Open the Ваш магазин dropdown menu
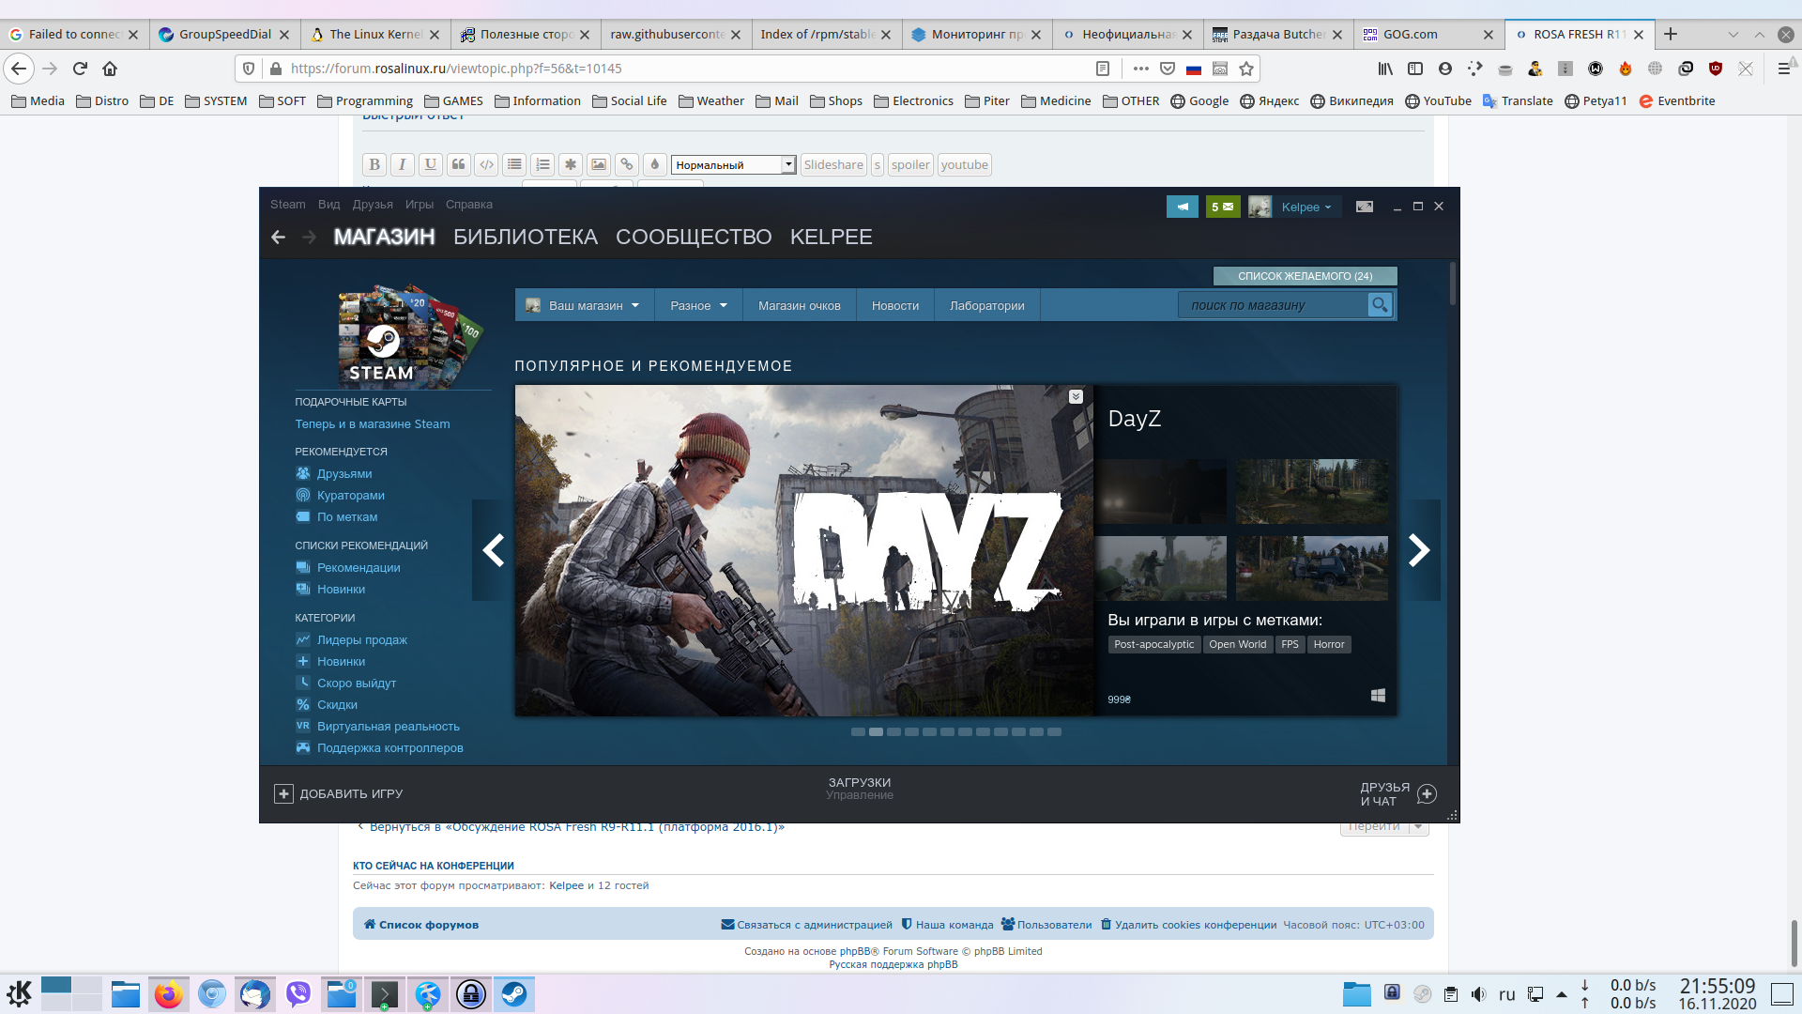The width and height of the screenshot is (1802, 1014). coord(584,305)
